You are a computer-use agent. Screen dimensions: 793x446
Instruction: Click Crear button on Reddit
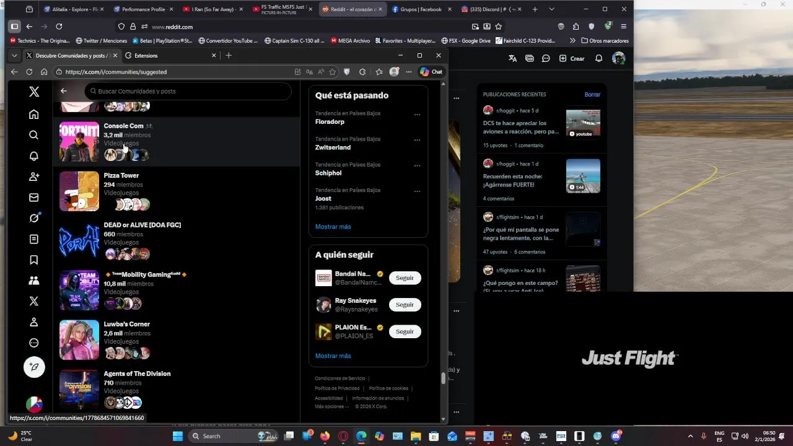tap(572, 58)
